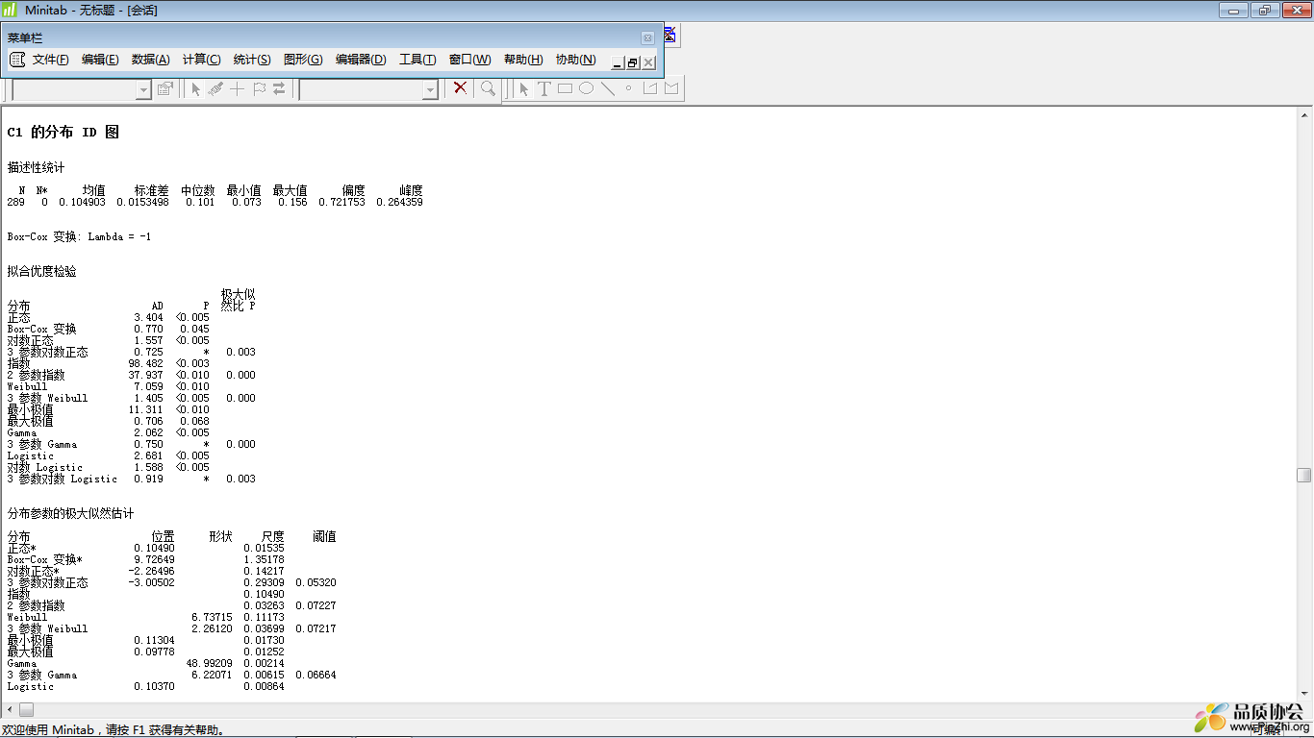Click the mean value 0.104903
This screenshot has width=1314, height=738.
[x=83, y=202]
